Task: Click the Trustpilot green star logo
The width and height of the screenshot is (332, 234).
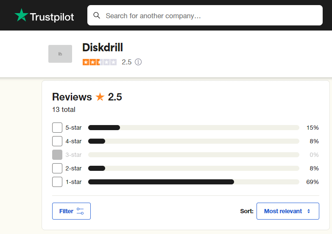Action: (21, 15)
